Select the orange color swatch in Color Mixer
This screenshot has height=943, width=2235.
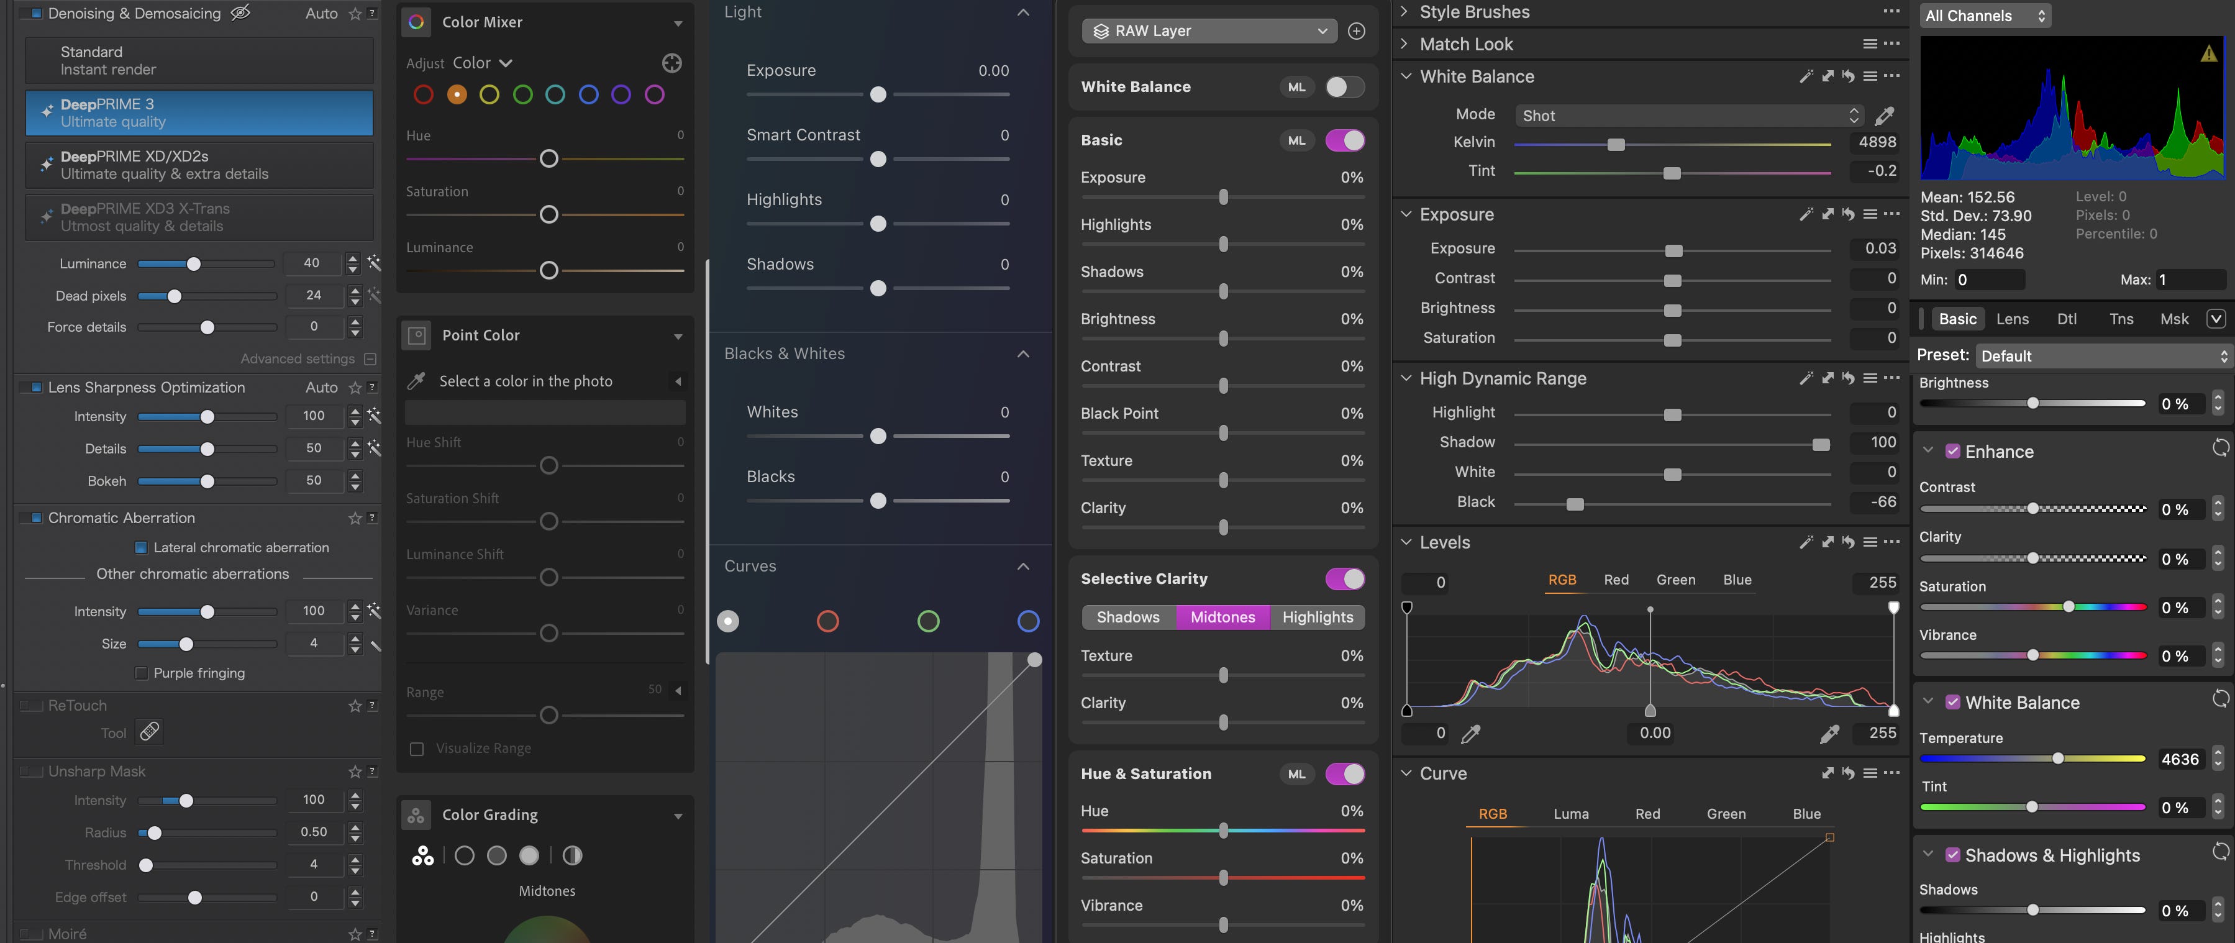point(457,94)
